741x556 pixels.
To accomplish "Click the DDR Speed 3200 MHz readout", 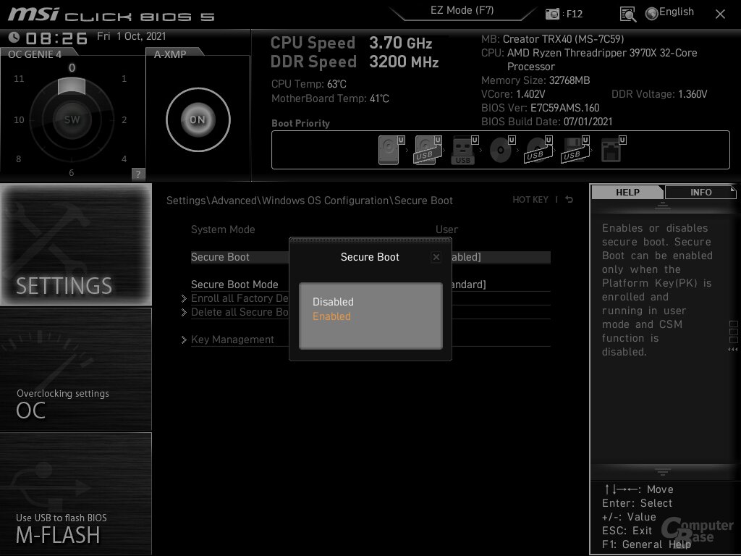I will tap(355, 62).
